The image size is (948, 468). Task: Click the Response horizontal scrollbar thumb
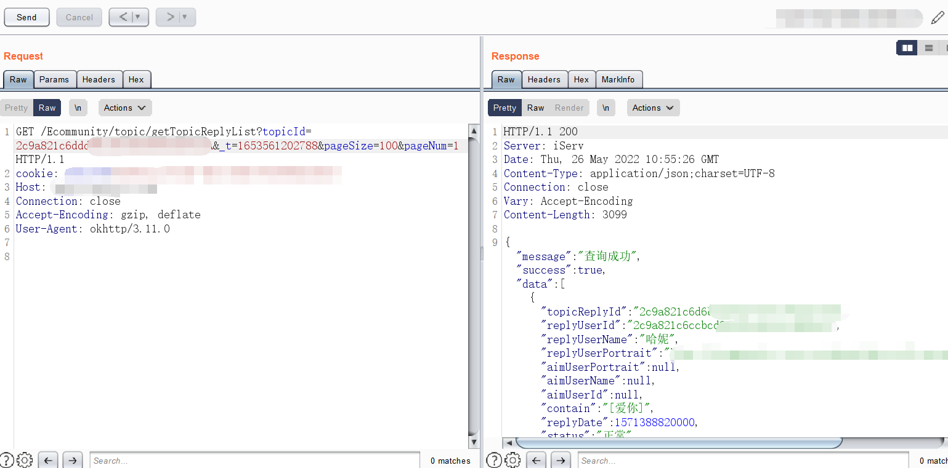point(679,443)
